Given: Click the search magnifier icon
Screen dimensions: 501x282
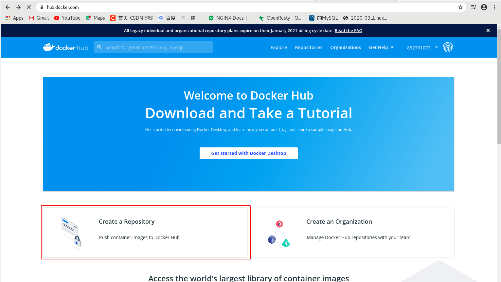Looking at the screenshot, I should tap(99, 47).
